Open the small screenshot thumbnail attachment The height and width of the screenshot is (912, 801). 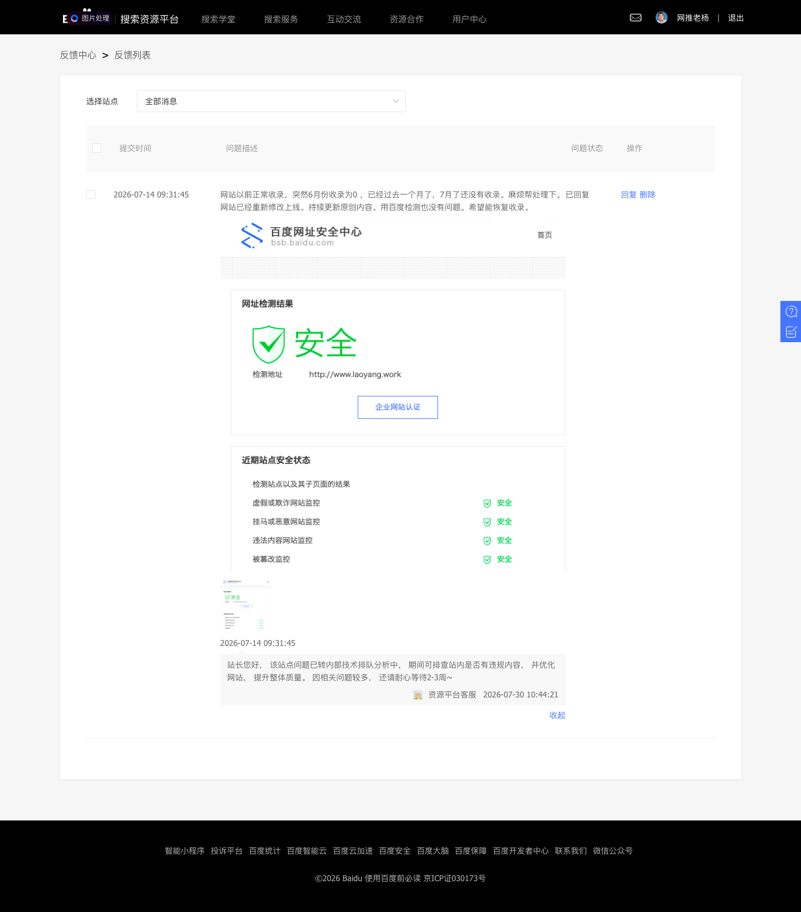(246, 604)
